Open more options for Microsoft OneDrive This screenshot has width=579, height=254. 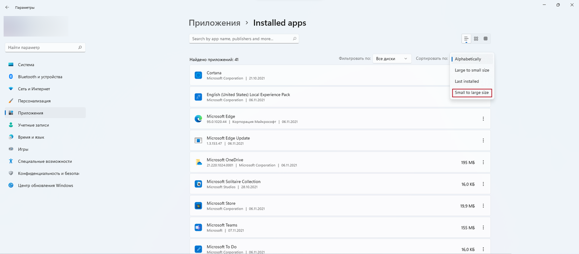click(x=483, y=162)
